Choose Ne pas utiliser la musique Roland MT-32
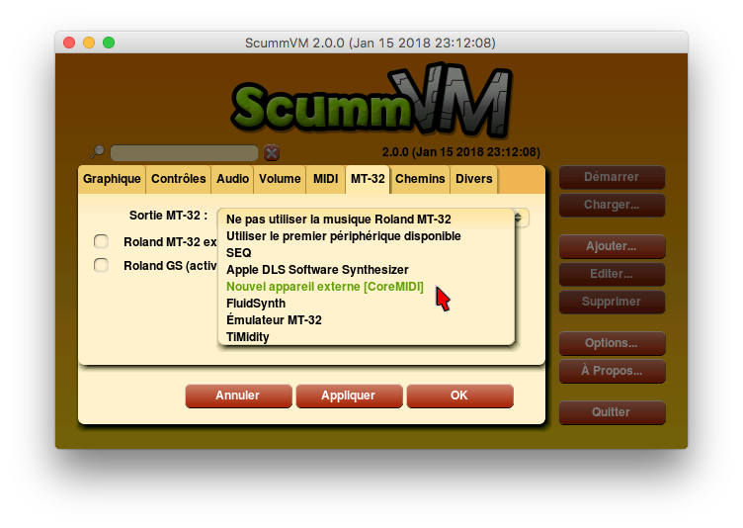The height and width of the screenshot is (528, 743). coord(367,220)
